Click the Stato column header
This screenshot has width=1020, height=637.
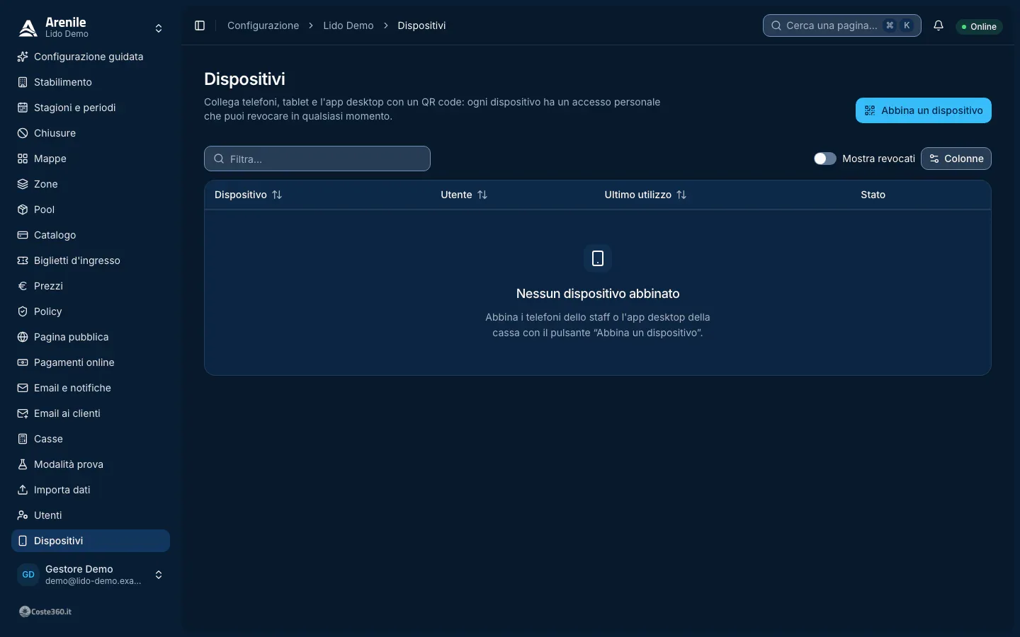tap(873, 195)
